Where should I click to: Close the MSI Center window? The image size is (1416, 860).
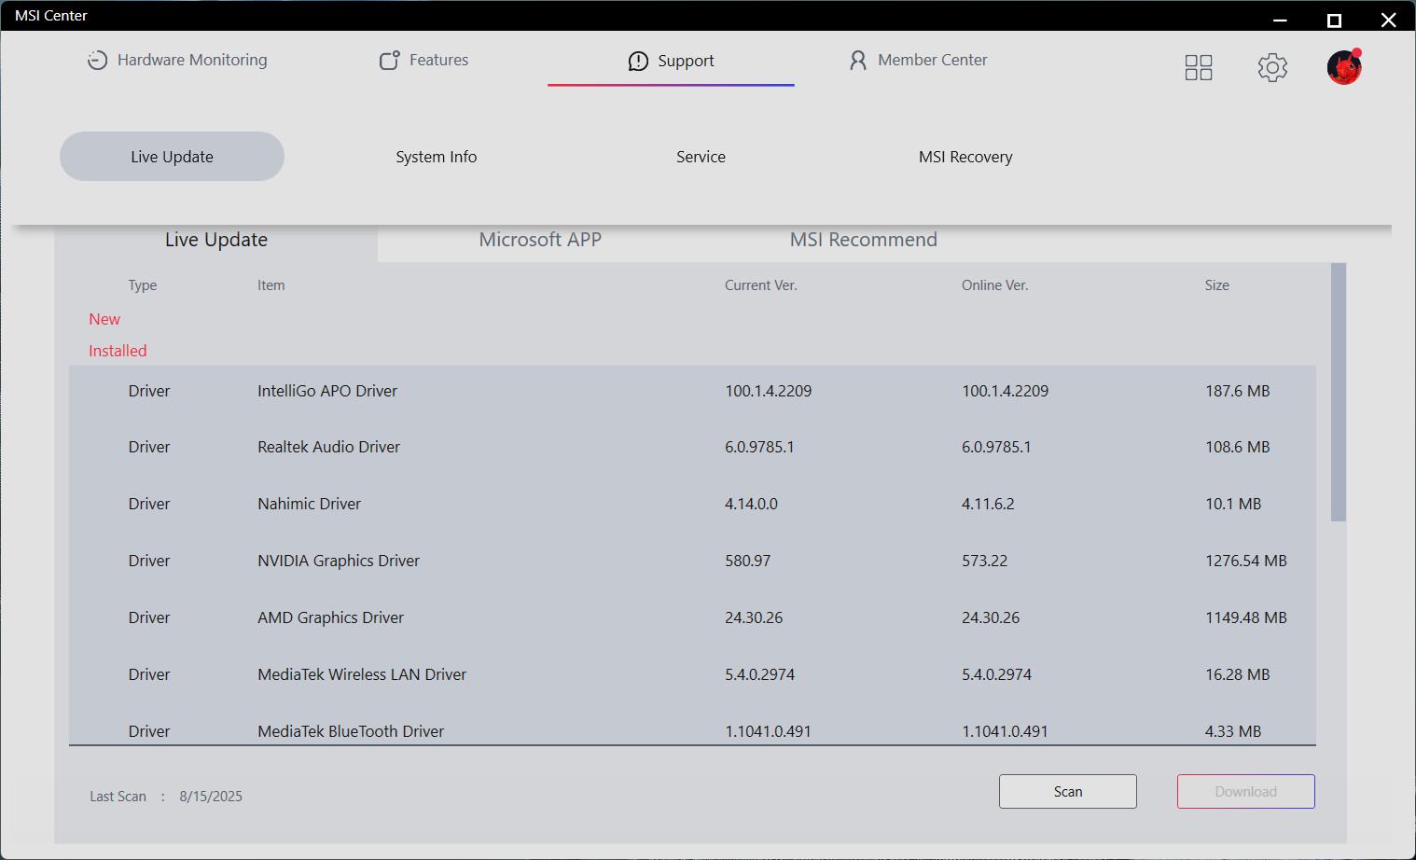click(x=1388, y=20)
